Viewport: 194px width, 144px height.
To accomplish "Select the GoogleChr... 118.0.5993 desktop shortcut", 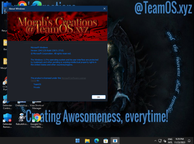I will click(x=37, y=120).
